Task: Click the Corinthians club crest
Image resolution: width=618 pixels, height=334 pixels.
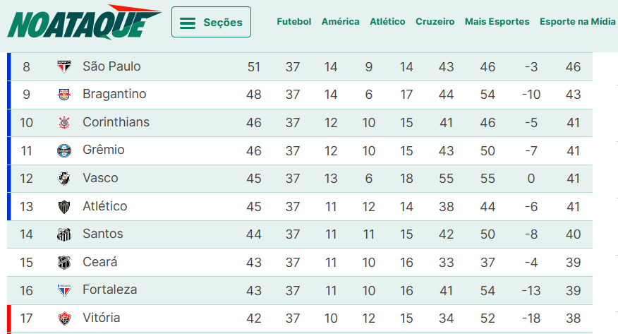Action: (x=64, y=123)
